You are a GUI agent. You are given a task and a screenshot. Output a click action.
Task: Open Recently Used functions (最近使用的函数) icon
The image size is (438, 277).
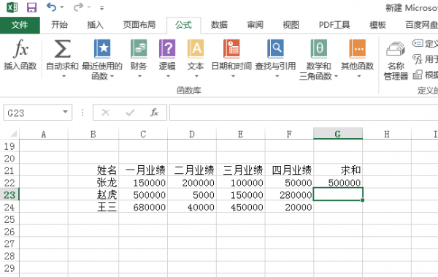coord(102,49)
